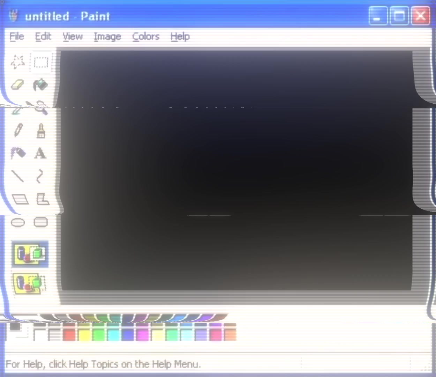Pick the Ellipse tool

pos(18,222)
